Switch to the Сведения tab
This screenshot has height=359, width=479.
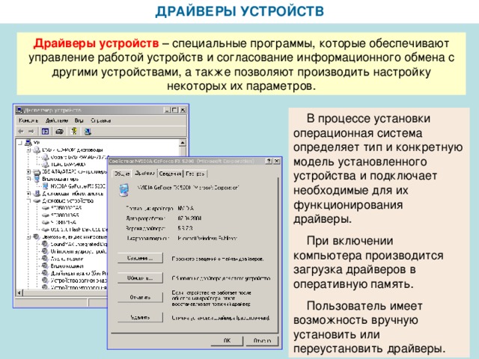point(170,174)
